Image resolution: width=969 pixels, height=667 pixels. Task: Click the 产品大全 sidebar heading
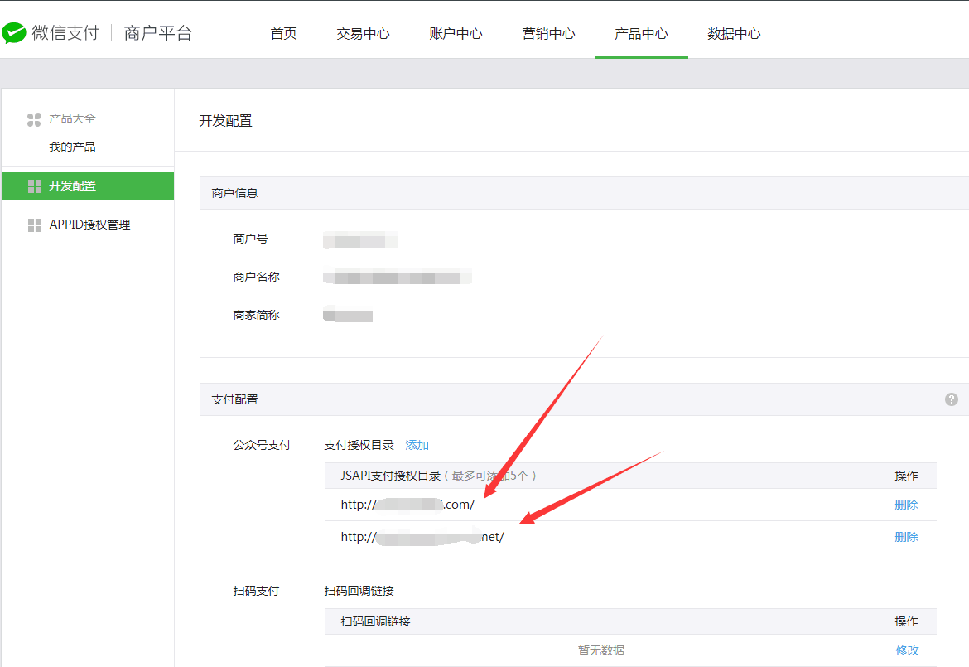point(72,119)
